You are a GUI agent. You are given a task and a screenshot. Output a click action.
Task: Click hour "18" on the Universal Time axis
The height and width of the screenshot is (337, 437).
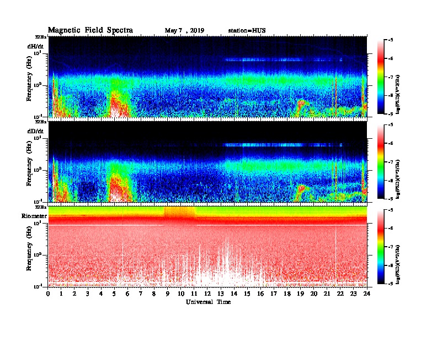coord(287,293)
